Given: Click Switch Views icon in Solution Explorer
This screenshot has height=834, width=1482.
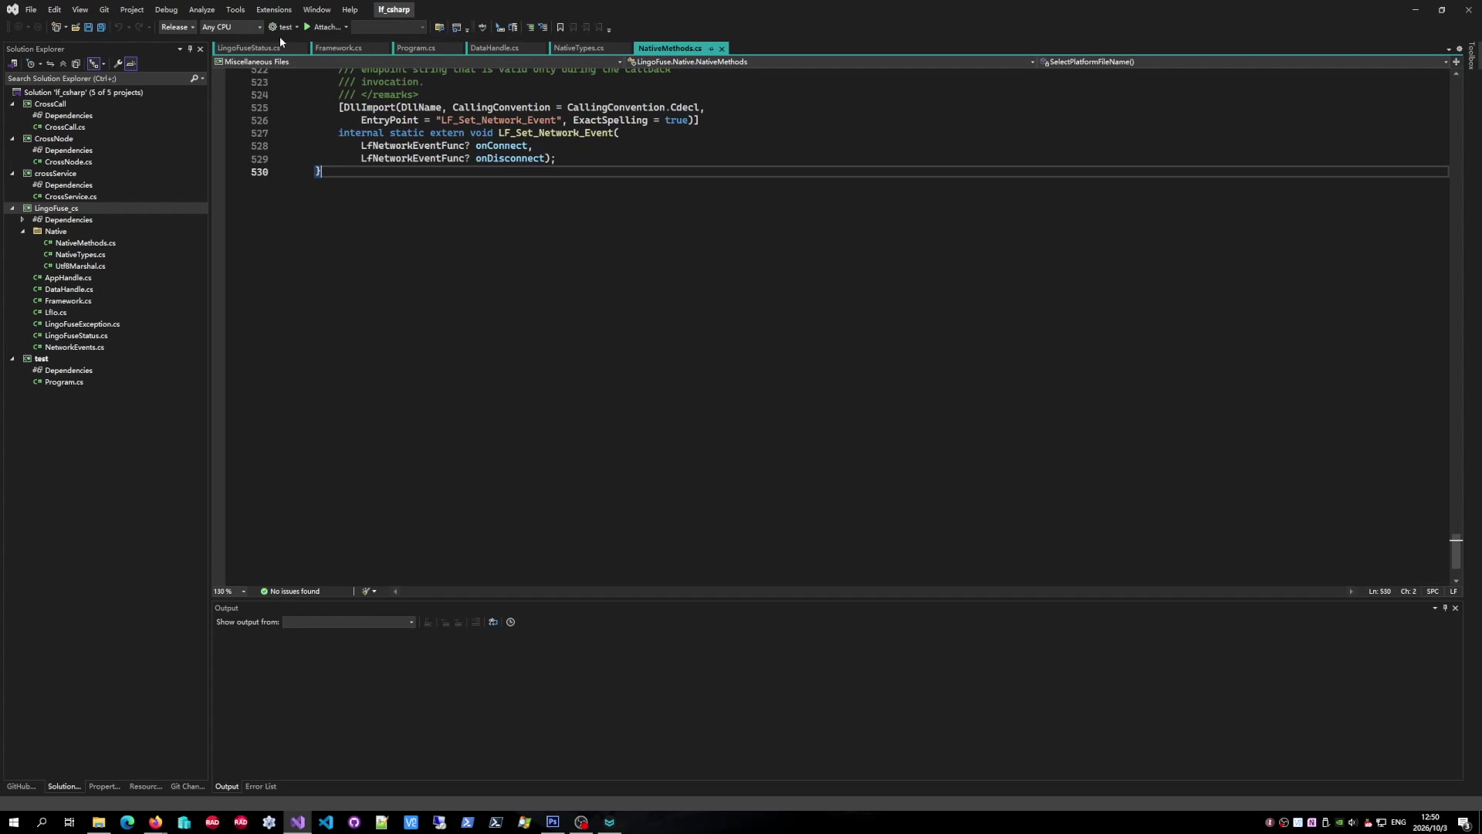Looking at the screenshot, I should click(13, 64).
